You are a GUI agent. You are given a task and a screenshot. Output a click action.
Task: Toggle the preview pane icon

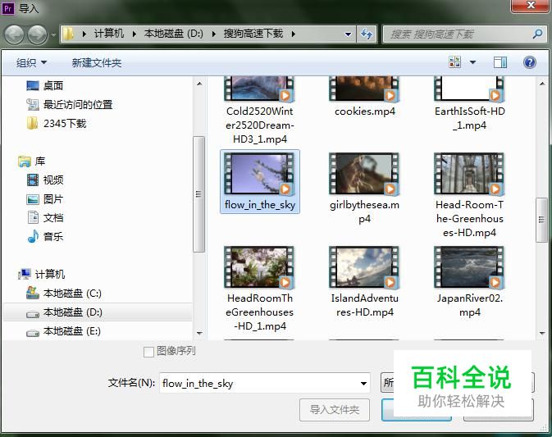(500, 62)
